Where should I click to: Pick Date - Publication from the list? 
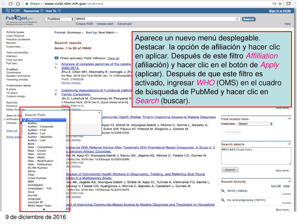coord(40,164)
